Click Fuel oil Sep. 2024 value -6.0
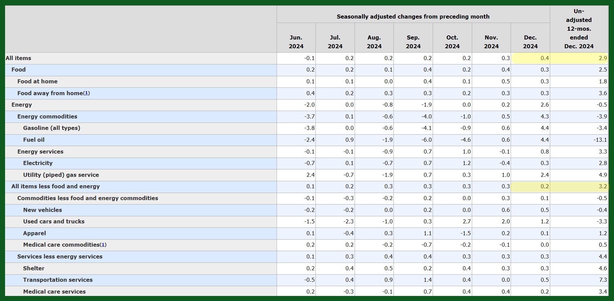 point(426,140)
